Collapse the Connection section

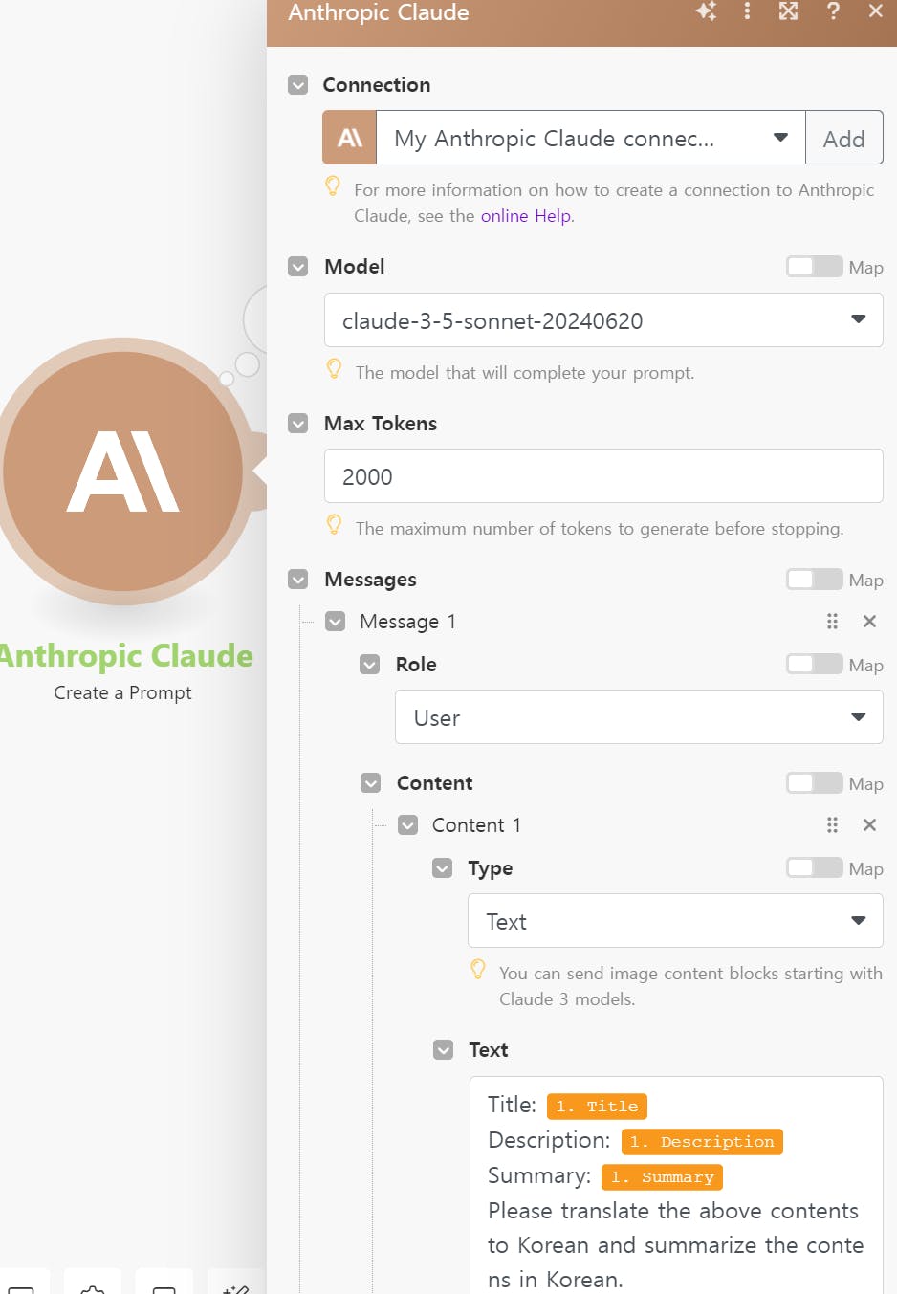point(298,85)
